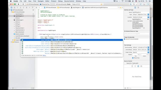Click AppDelegate.m in the jump bar

(76, 7)
